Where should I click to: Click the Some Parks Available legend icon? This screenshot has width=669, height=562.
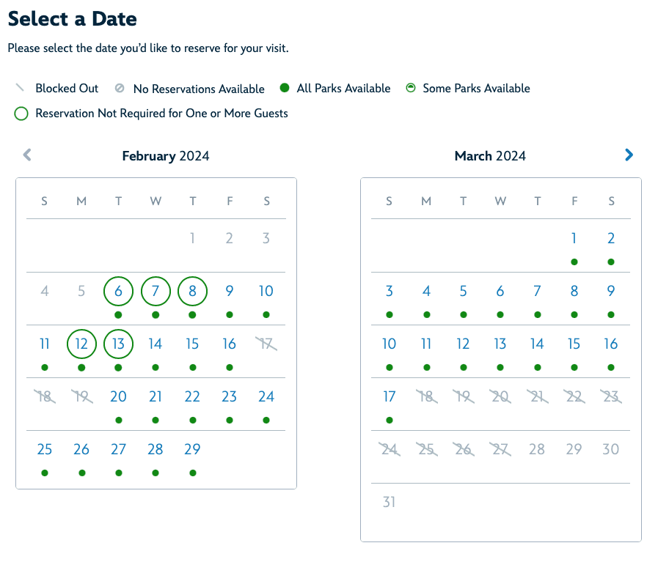click(411, 88)
